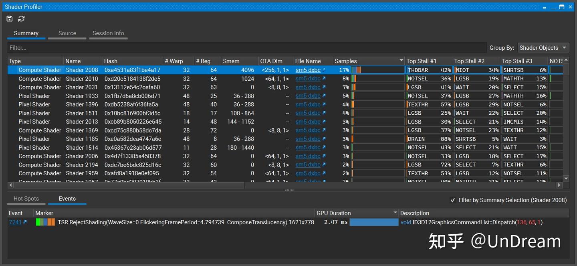Open the Session Info tab
Image resolution: width=577 pixels, height=266 pixels.
[108, 33]
